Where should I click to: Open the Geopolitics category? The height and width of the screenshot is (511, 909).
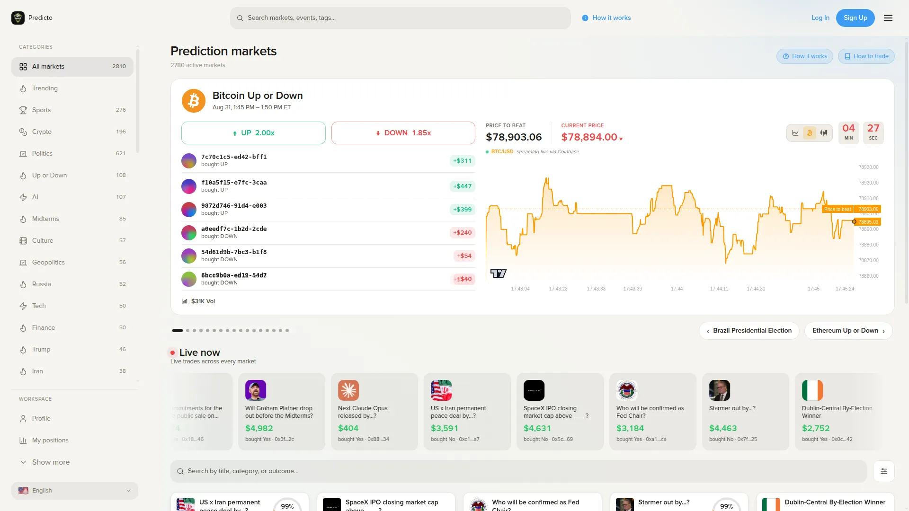tap(72, 263)
